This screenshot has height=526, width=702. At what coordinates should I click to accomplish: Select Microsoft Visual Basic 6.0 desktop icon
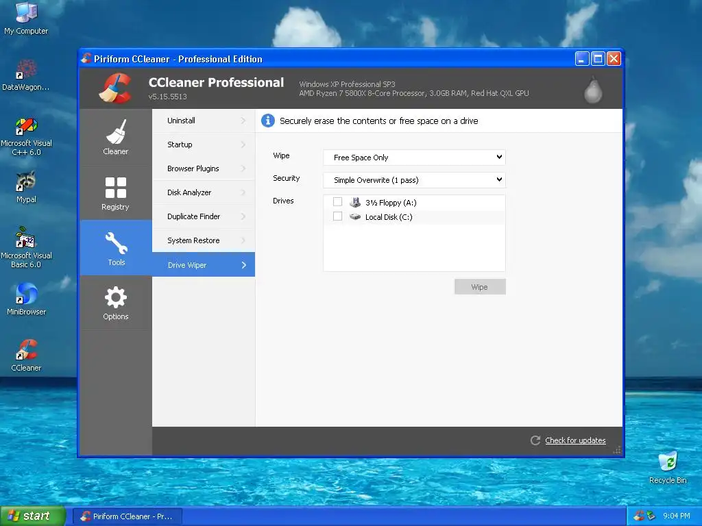(x=26, y=248)
